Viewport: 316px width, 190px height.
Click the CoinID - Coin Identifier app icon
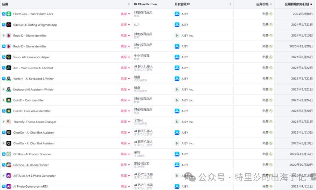coord(9,100)
